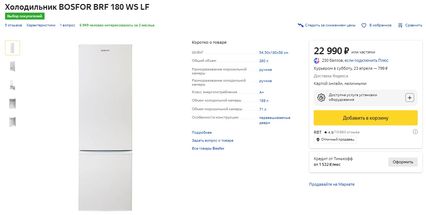Click the heart favorites icon

[x=364, y=25]
